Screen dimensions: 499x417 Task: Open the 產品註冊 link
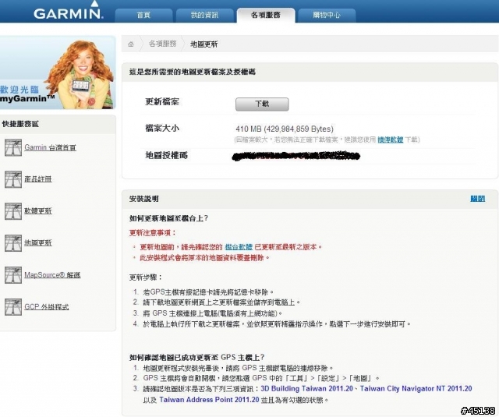click(x=38, y=179)
